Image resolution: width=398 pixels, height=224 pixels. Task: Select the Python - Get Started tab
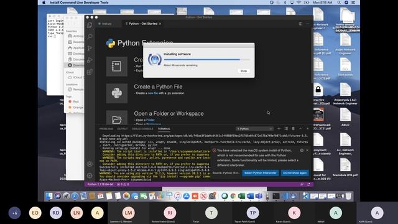(143, 24)
